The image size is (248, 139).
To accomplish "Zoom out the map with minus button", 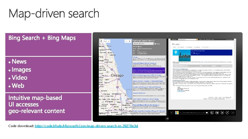I will tap(126, 41).
